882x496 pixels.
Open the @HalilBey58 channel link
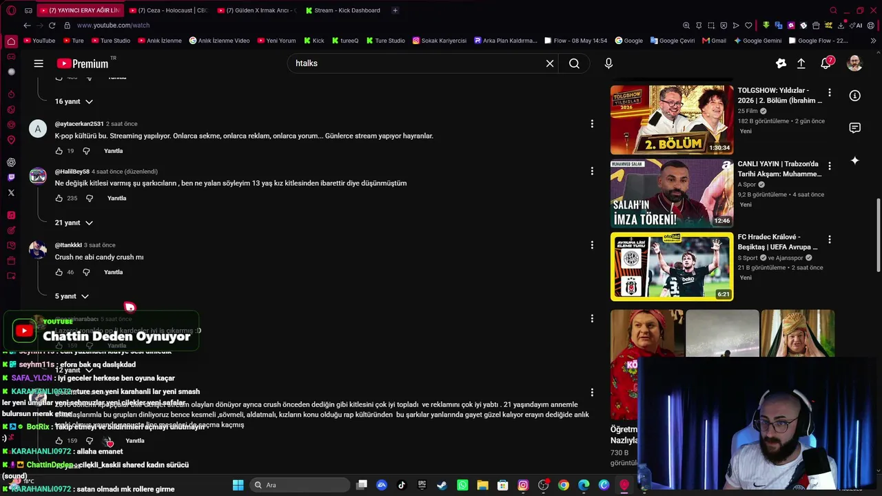click(x=72, y=172)
